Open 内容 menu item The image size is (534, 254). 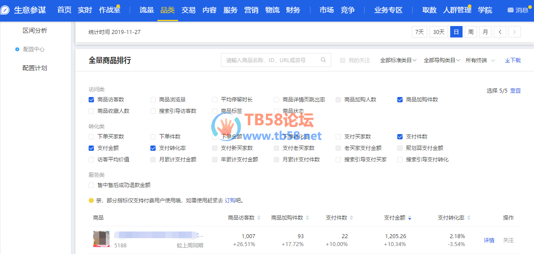click(209, 10)
